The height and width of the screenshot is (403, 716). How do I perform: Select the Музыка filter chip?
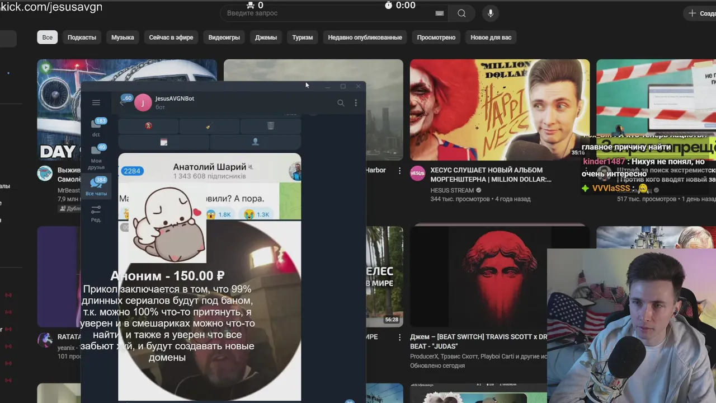click(x=123, y=38)
